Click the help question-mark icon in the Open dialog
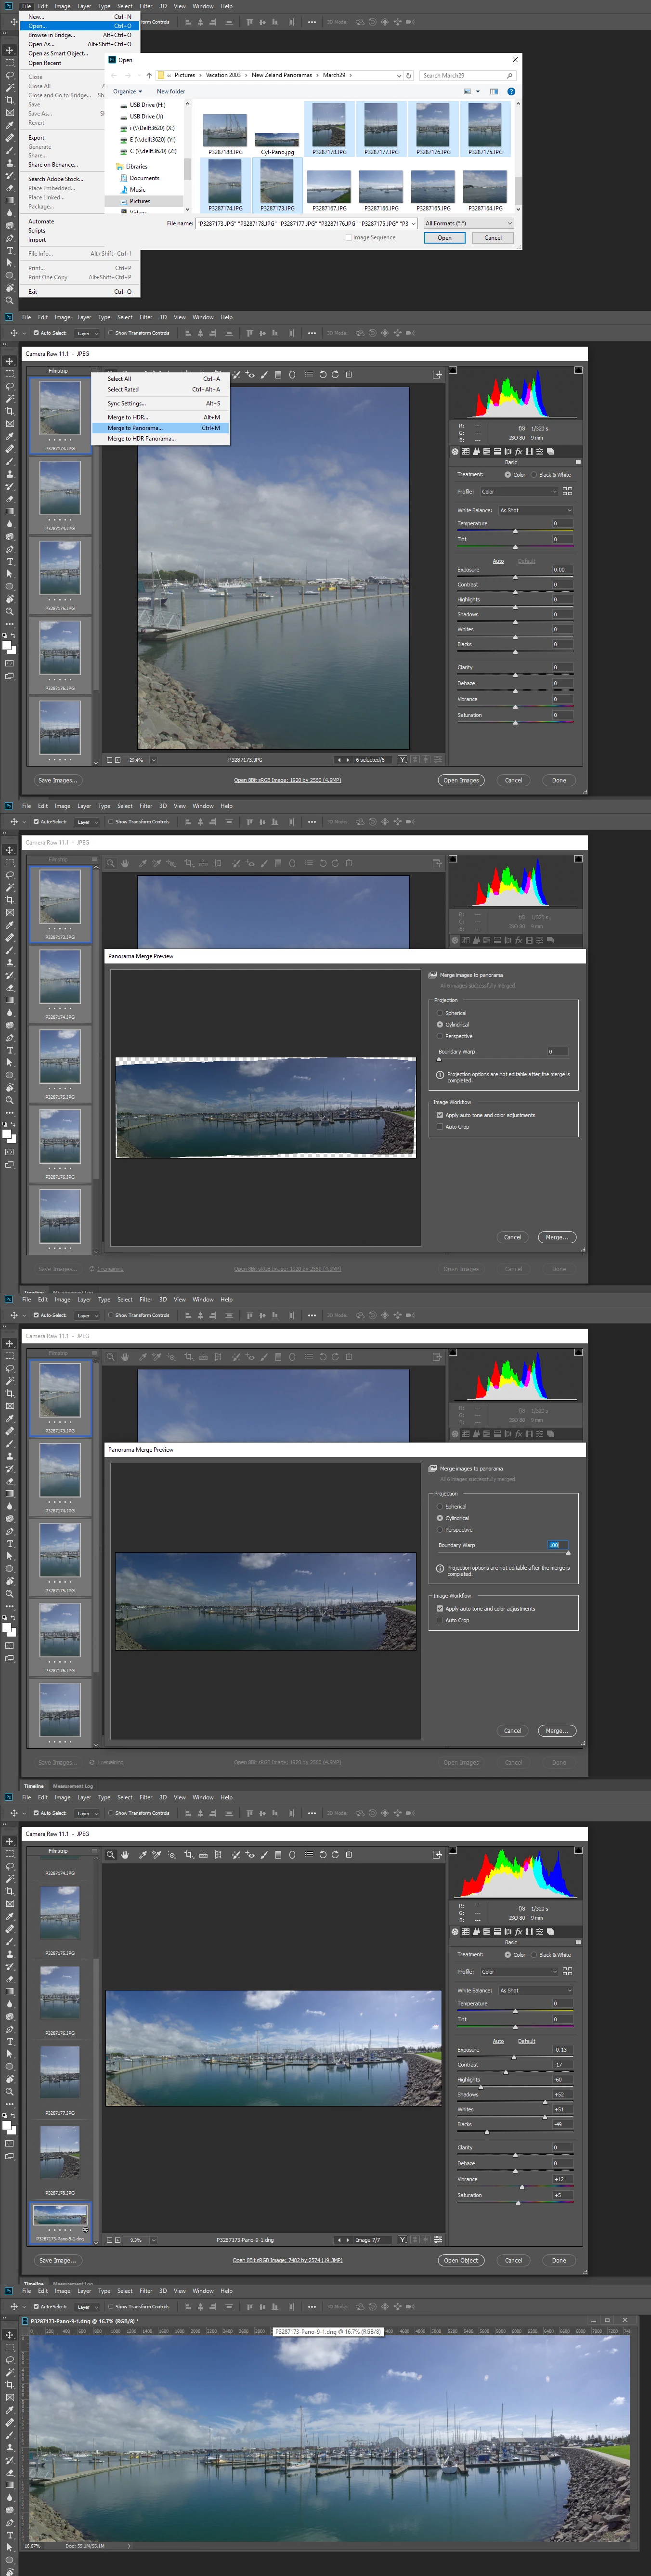This screenshot has width=651, height=2576. click(x=511, y=91)
